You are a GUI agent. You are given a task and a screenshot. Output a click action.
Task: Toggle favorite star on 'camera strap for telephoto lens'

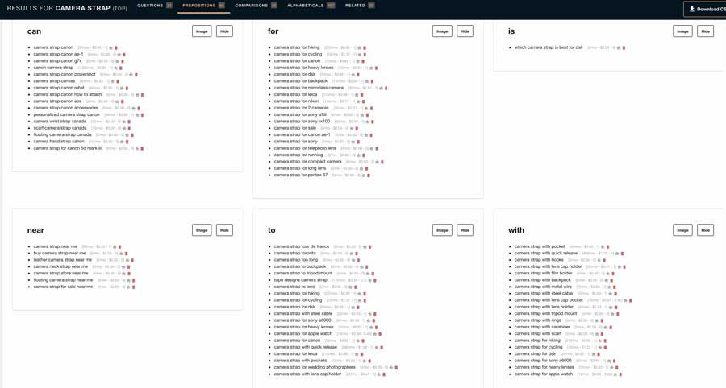tap(372, 148)
